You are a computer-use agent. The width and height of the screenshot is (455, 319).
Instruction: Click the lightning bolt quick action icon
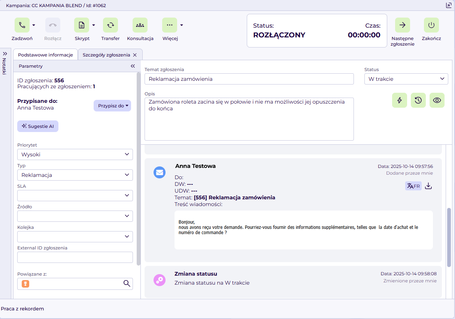400,100
